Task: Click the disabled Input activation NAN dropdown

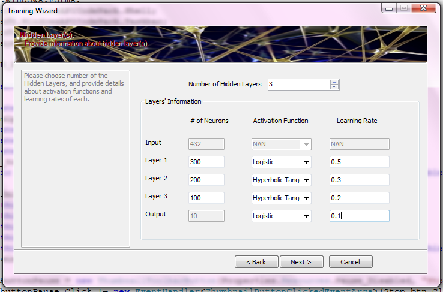Action: [282, 144]
